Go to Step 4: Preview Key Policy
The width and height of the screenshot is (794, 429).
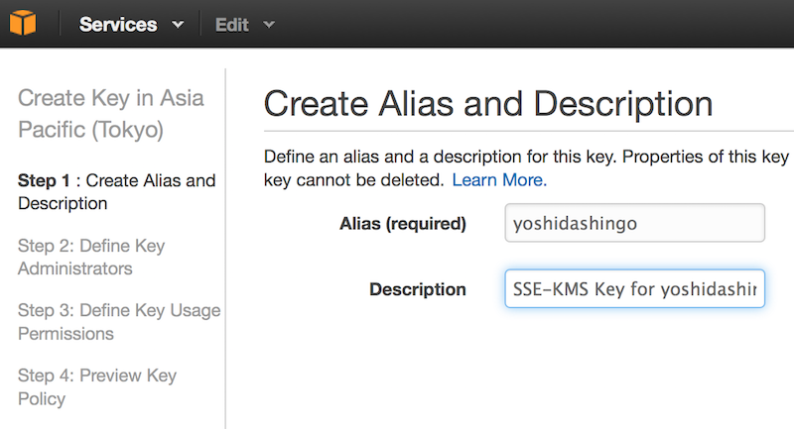[x=96, y=387]
